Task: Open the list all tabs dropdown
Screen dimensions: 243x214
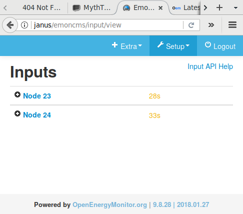Action: pyautogui.click(x=235, y=8)
